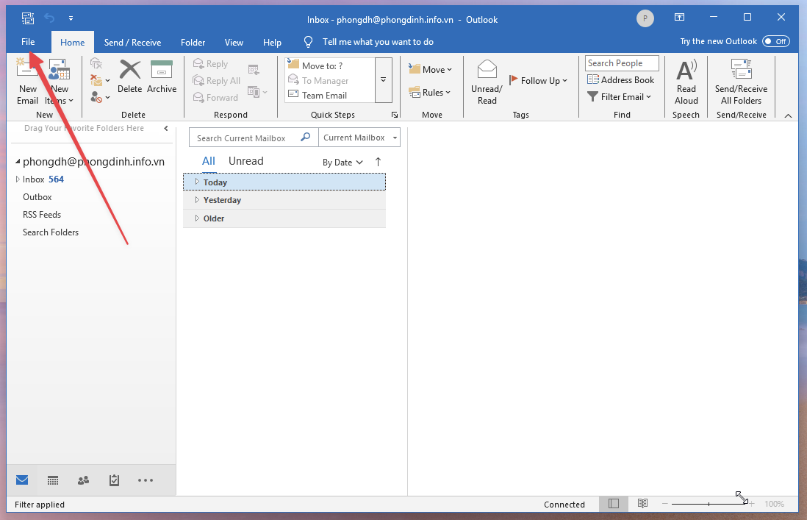Open the Customize Quick Access Toolbar dropdown
Screen dimensions: 807x520
[x=71, y=18]
